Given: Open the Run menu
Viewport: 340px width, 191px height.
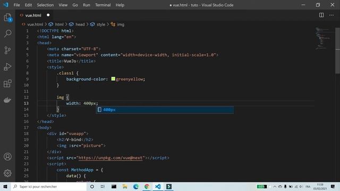Looking at the screenshot, I should (x=86, y=5).
